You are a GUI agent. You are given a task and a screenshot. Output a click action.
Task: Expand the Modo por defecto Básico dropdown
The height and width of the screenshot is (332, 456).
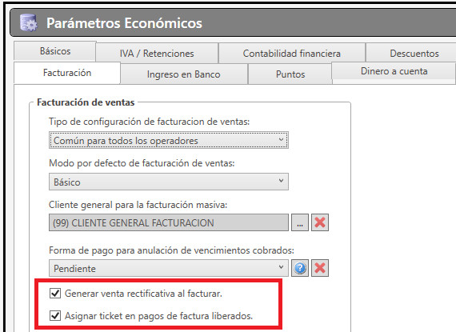[x=169, y=182]
